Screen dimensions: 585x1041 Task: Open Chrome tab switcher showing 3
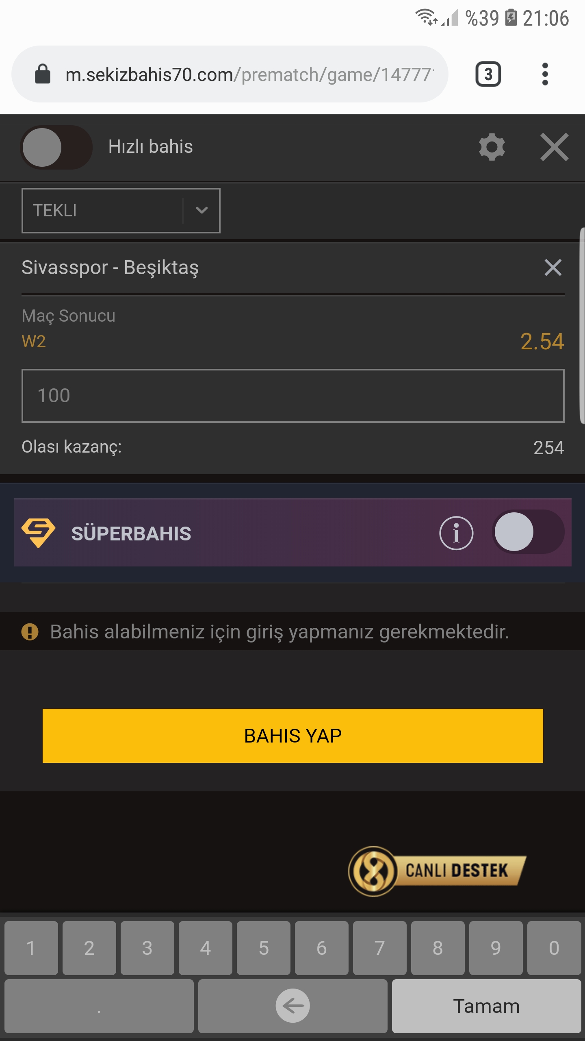[x=488, y=74]
